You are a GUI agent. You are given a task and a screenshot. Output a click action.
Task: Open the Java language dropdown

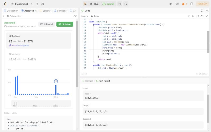[x=84, y=16]
